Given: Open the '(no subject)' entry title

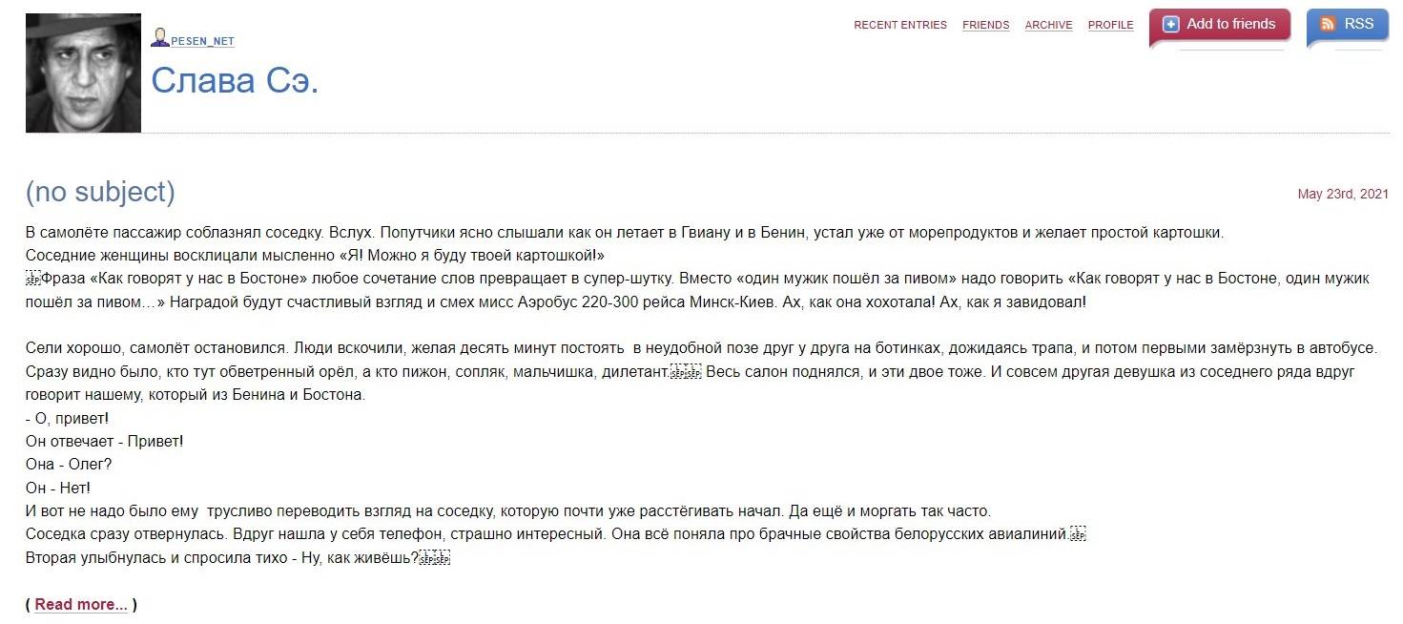Looking at the screenshot, I should (x=100, y=192).
